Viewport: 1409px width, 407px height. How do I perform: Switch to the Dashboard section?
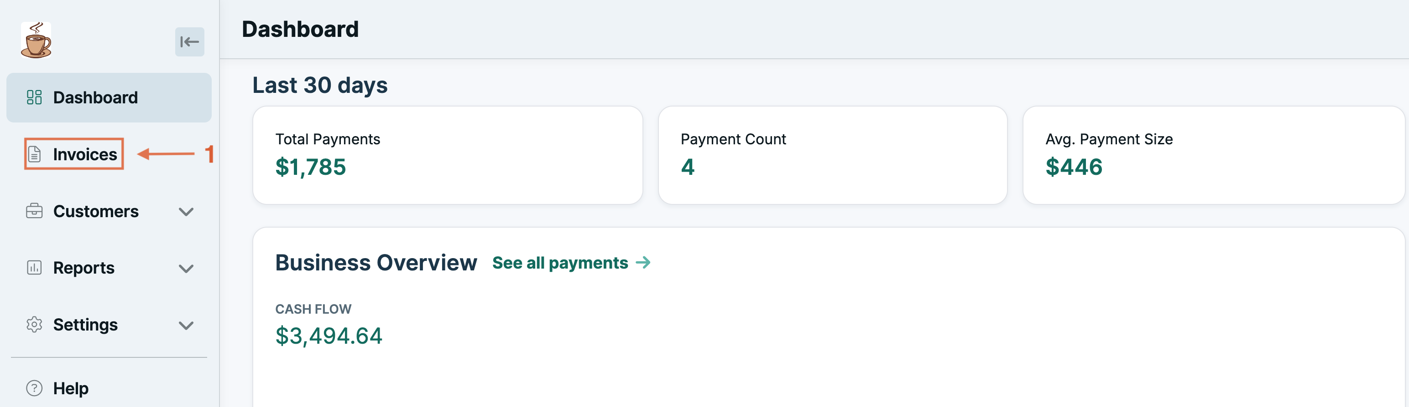click(95, 97)
